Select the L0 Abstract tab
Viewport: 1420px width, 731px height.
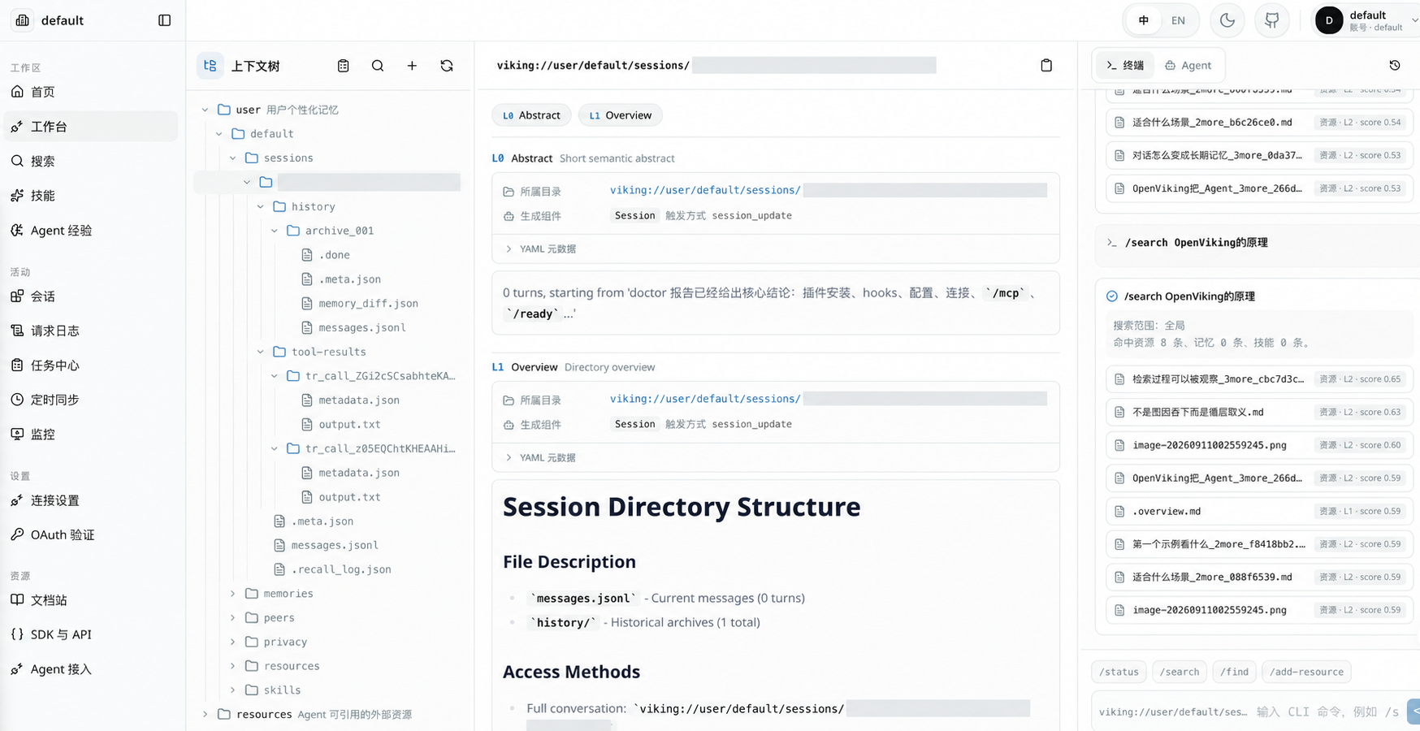[531, 115]
